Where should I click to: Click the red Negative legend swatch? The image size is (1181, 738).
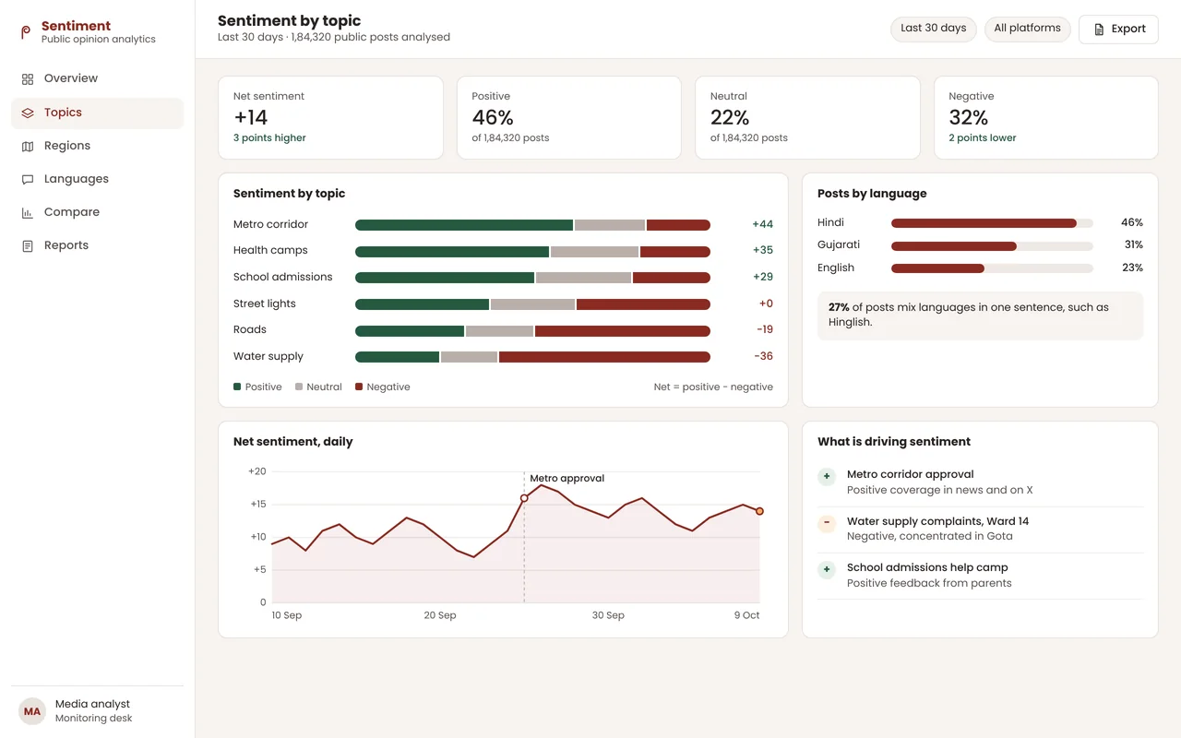(x=359, y=387)
